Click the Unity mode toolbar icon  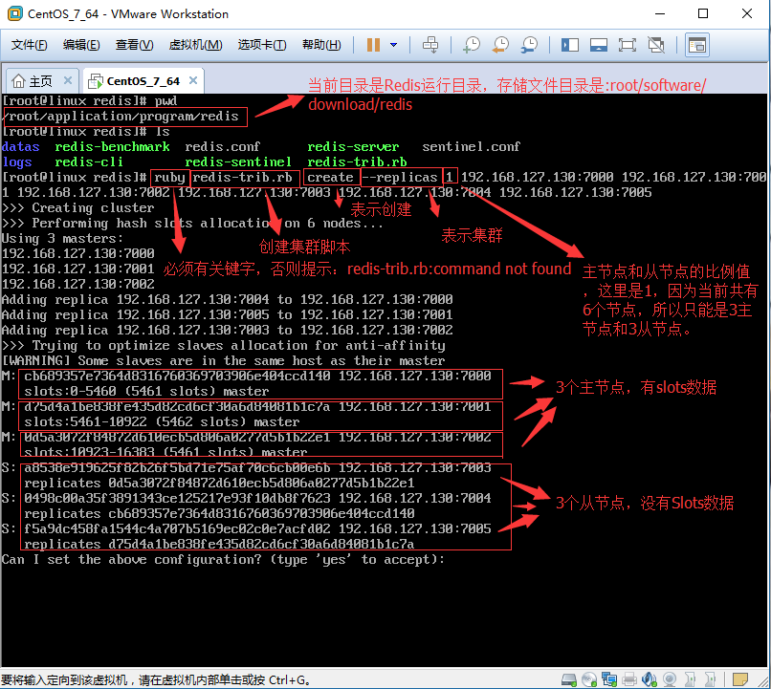pos(656,45)
